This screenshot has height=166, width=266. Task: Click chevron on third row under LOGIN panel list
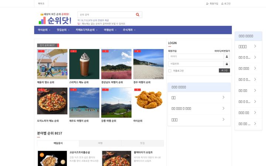point(224,120)
